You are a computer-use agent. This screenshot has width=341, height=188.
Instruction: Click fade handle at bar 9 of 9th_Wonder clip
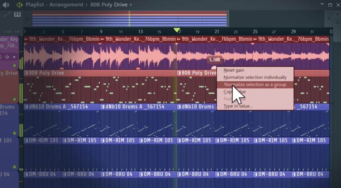coord(100,44)
